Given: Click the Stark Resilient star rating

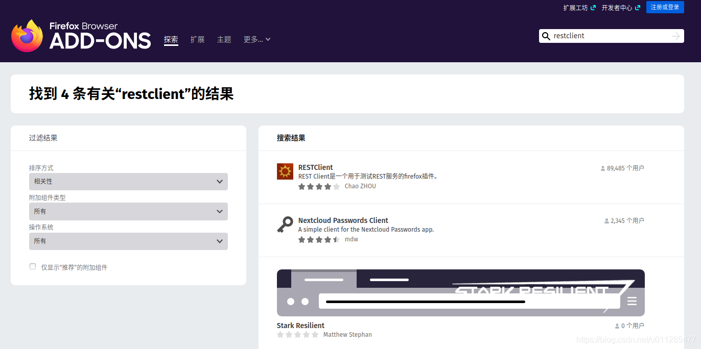Looking at the screenshot, I should click(x=297, y=335).
